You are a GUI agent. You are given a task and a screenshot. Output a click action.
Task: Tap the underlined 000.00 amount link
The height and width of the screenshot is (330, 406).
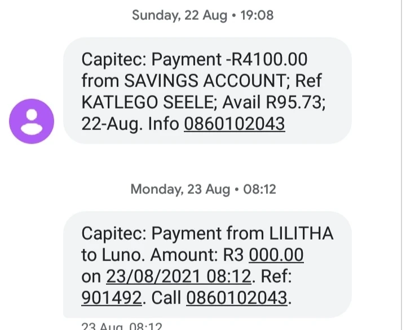tap(276, 255)
